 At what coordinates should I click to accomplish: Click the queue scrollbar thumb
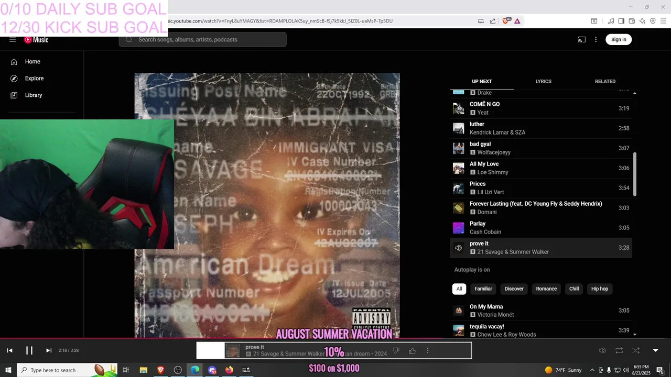pos(635,174)
